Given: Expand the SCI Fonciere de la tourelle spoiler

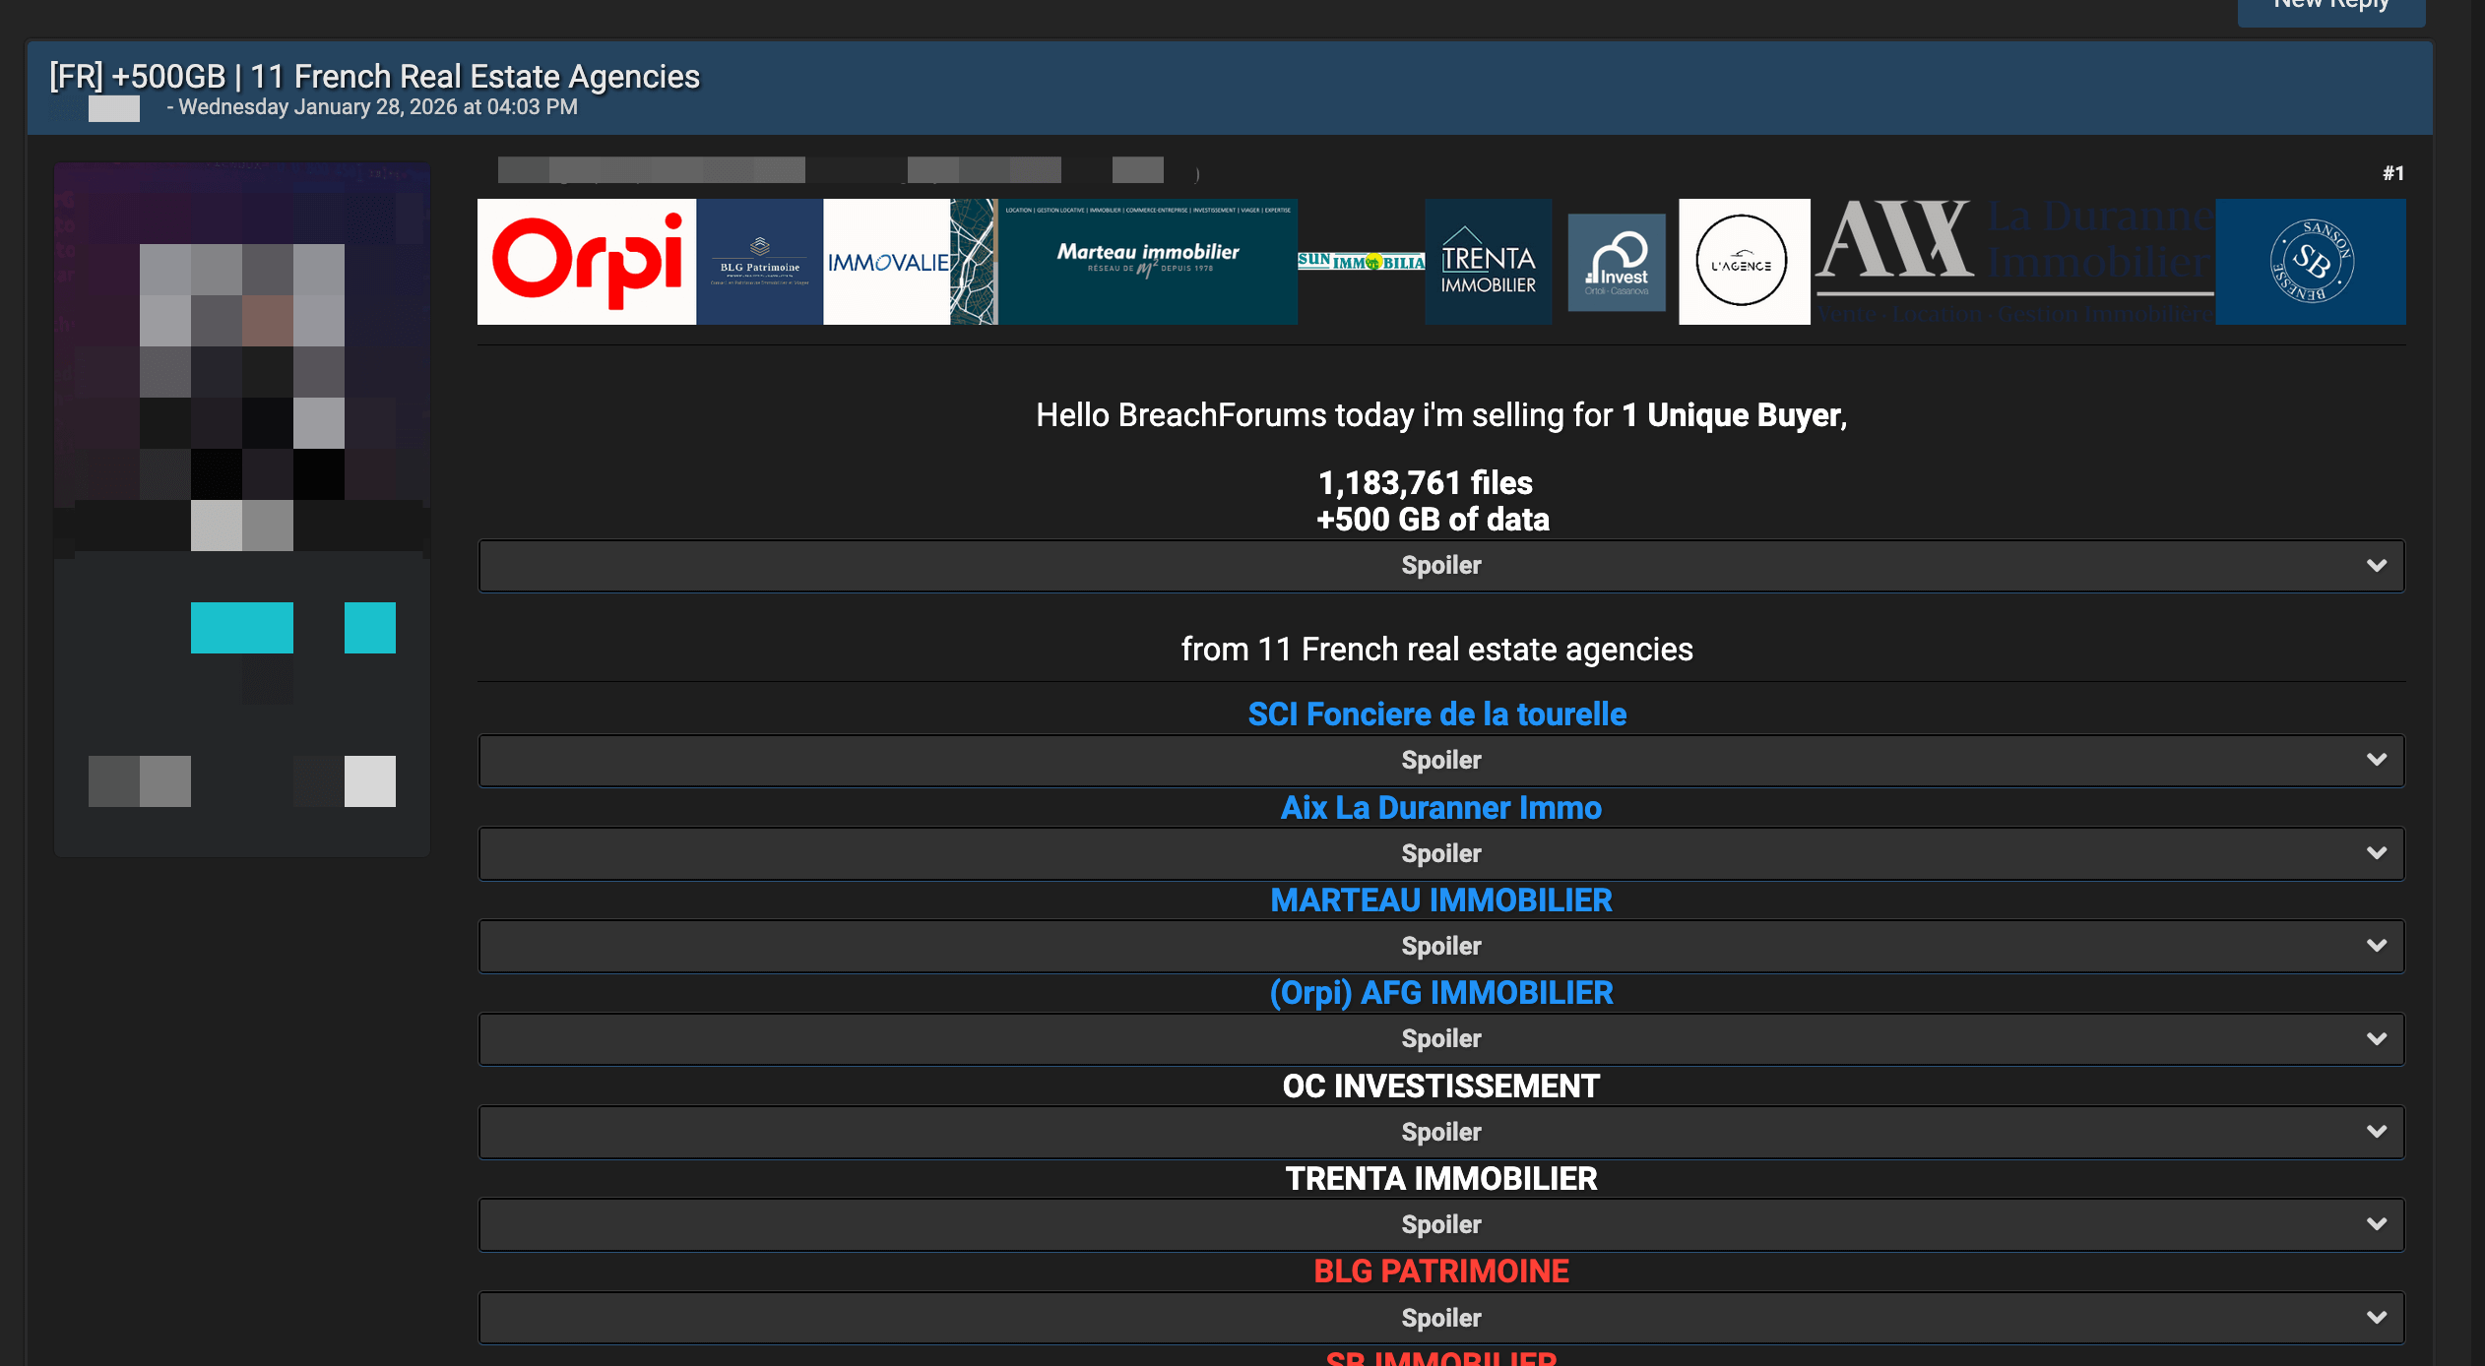Looking at the screenshot, I should (x=1440, y=761).
